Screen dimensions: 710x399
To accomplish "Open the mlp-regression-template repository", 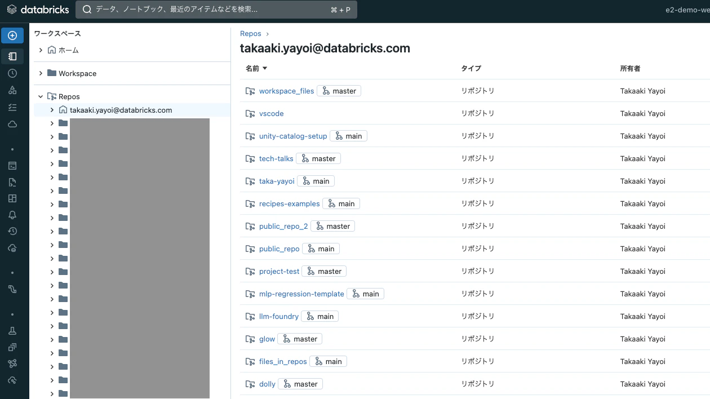I will click(301, 294).
